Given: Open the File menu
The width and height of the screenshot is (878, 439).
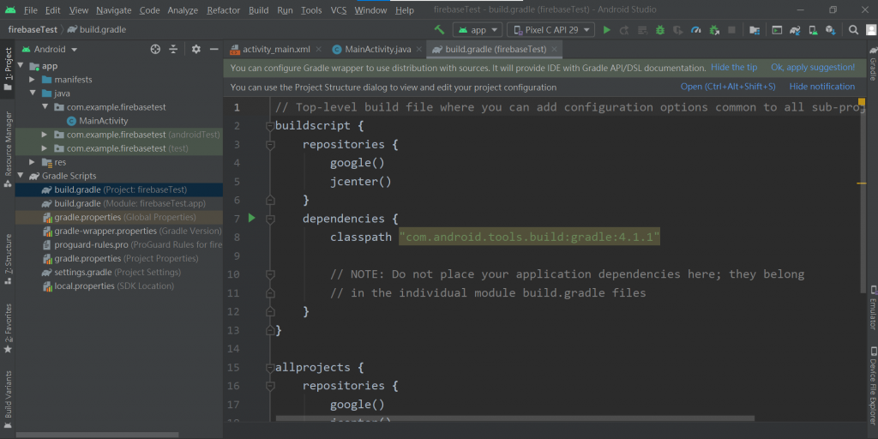Looking at the screenshot, I should coord(31,10).
